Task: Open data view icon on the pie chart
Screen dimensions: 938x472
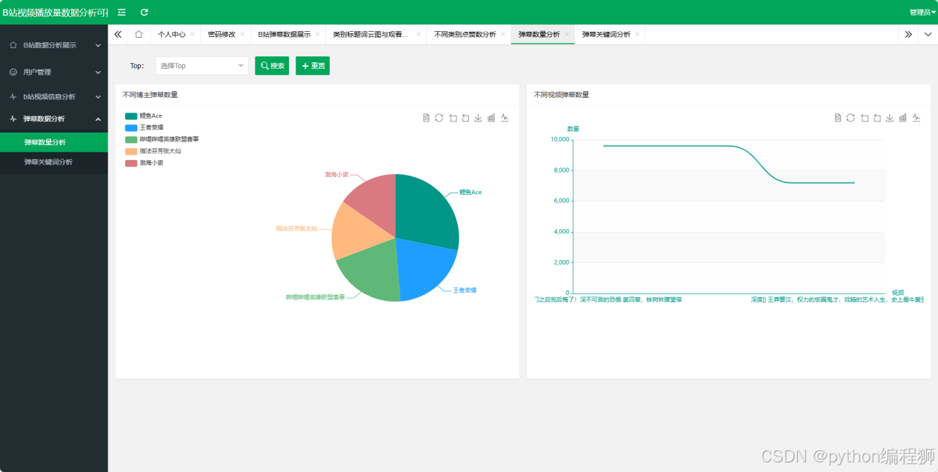Action: point(426,118)
